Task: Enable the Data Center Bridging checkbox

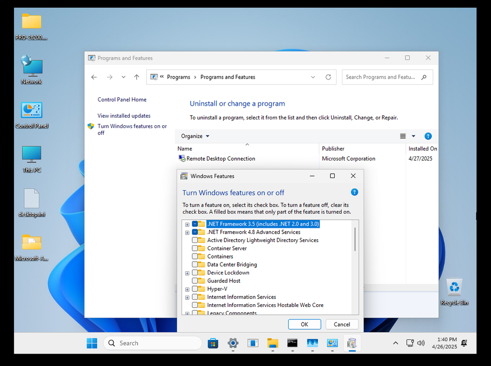Action: coord(195,264)
